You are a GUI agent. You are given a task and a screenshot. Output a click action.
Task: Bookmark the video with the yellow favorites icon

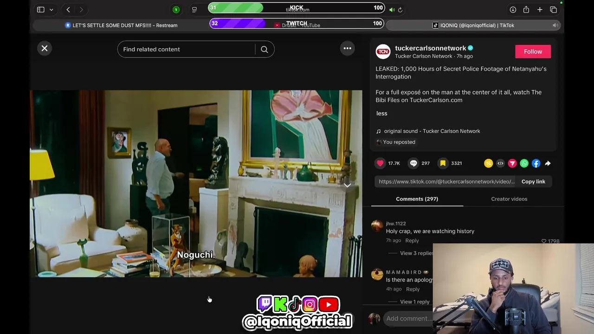tap(443, 163)
